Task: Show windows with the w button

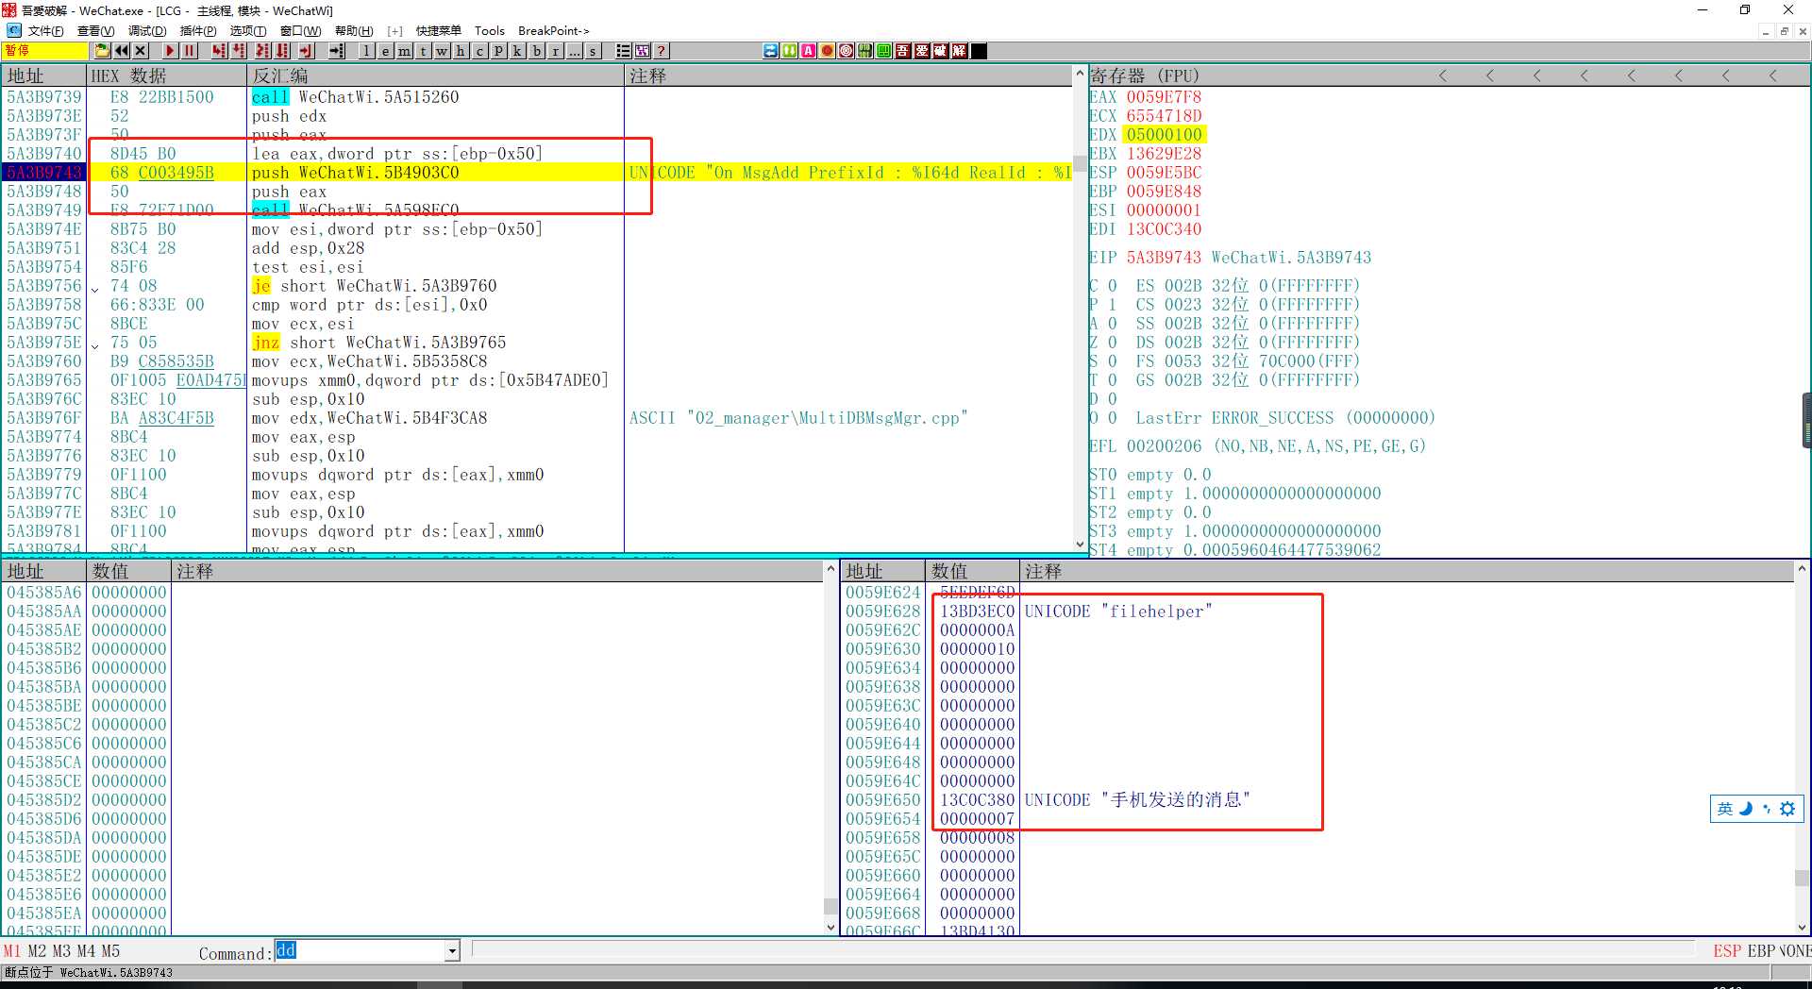Action: (442, 51)
